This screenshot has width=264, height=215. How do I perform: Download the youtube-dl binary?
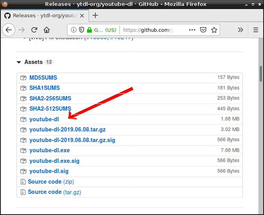click(44, 119)
